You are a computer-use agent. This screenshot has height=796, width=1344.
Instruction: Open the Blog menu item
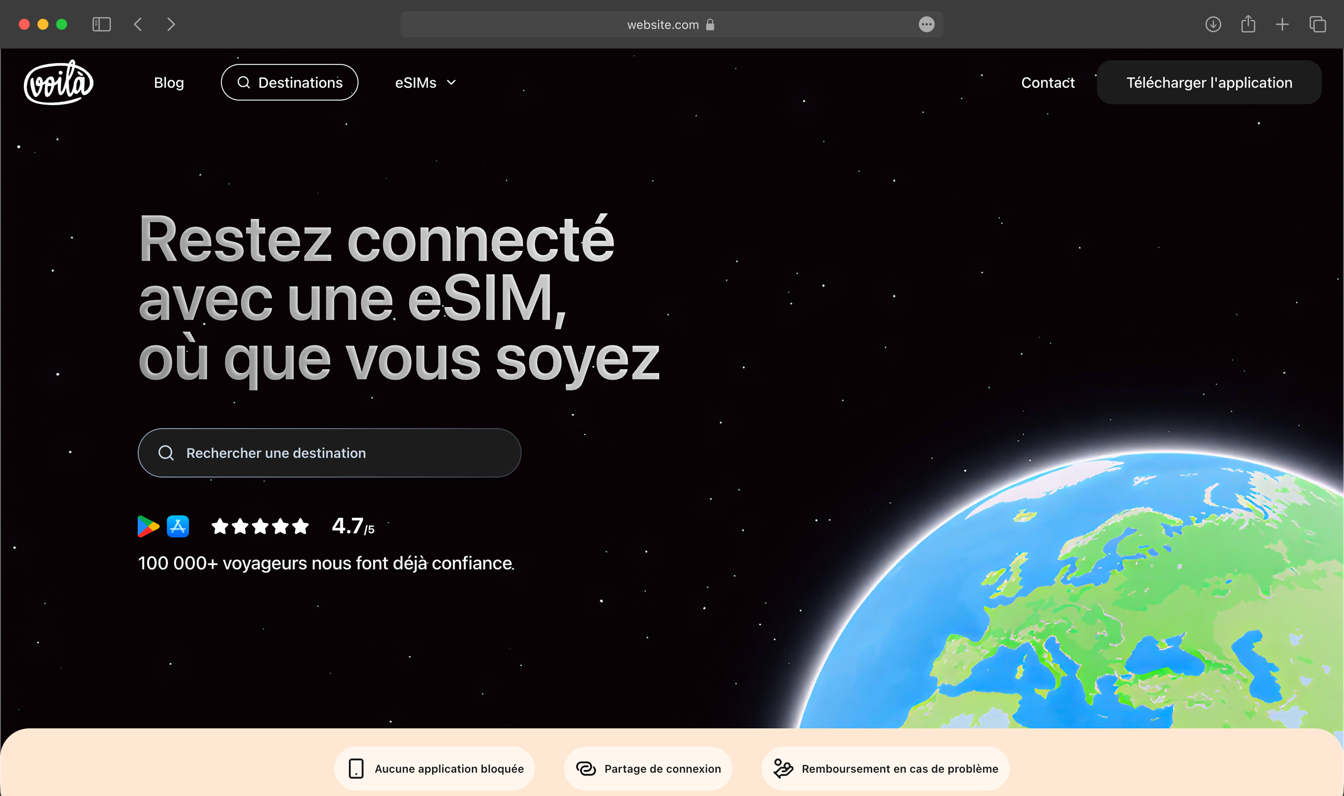[x=168, y=83]
